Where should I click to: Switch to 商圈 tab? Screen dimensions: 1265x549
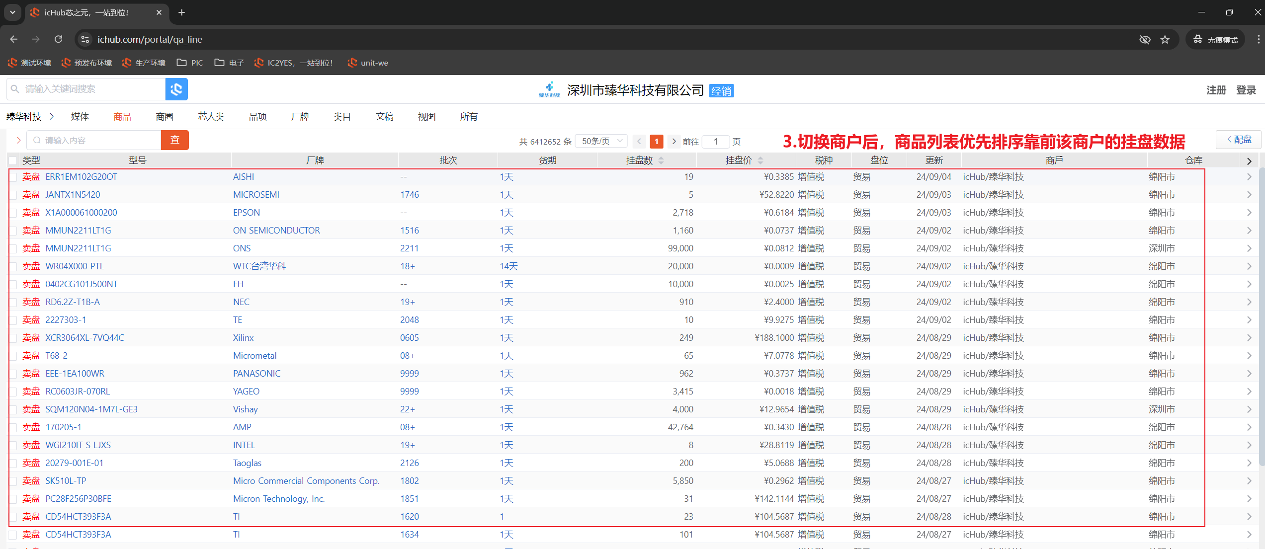coord(165,117)
